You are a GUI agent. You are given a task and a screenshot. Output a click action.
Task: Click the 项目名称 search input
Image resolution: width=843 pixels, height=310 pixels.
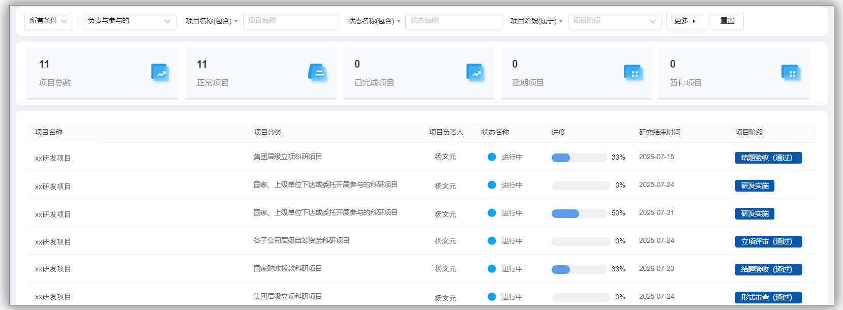(x=291, y=21)
